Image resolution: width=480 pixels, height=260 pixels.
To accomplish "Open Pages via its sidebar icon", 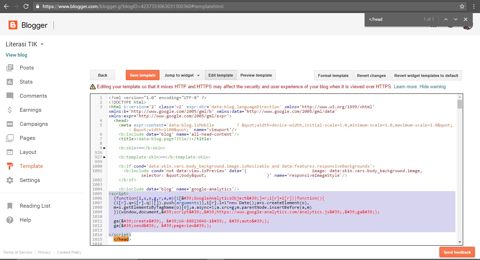I will [10, 138].
